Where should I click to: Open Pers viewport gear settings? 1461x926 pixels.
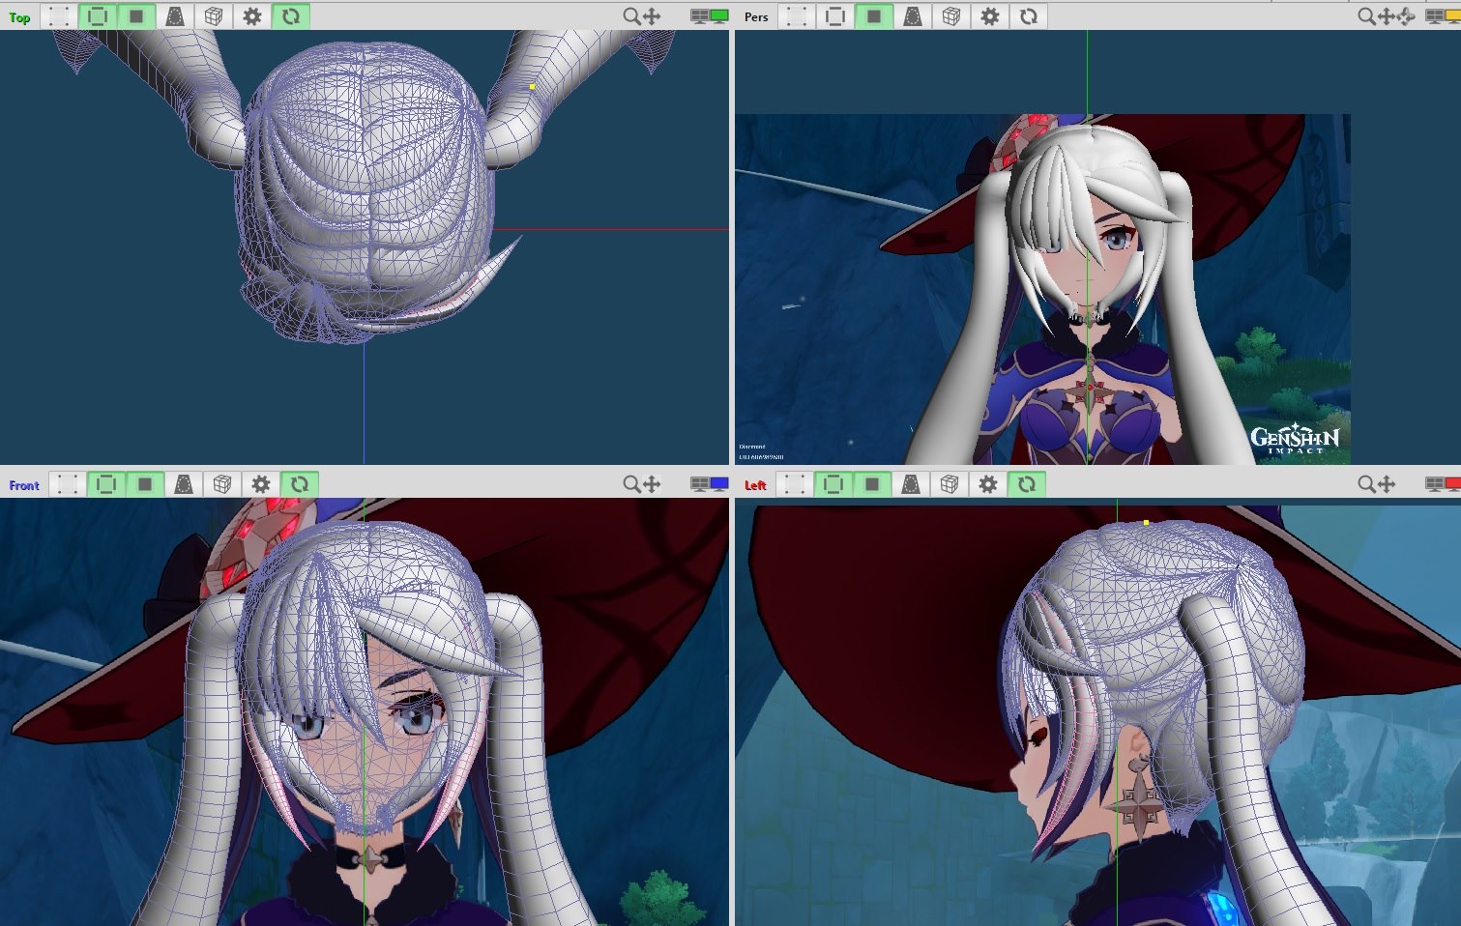pos(990,16)
